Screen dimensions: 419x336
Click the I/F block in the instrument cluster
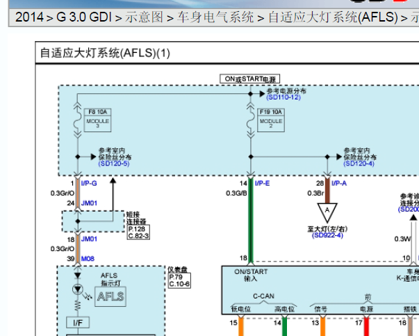pyautogui.click(x=78, y=323)
